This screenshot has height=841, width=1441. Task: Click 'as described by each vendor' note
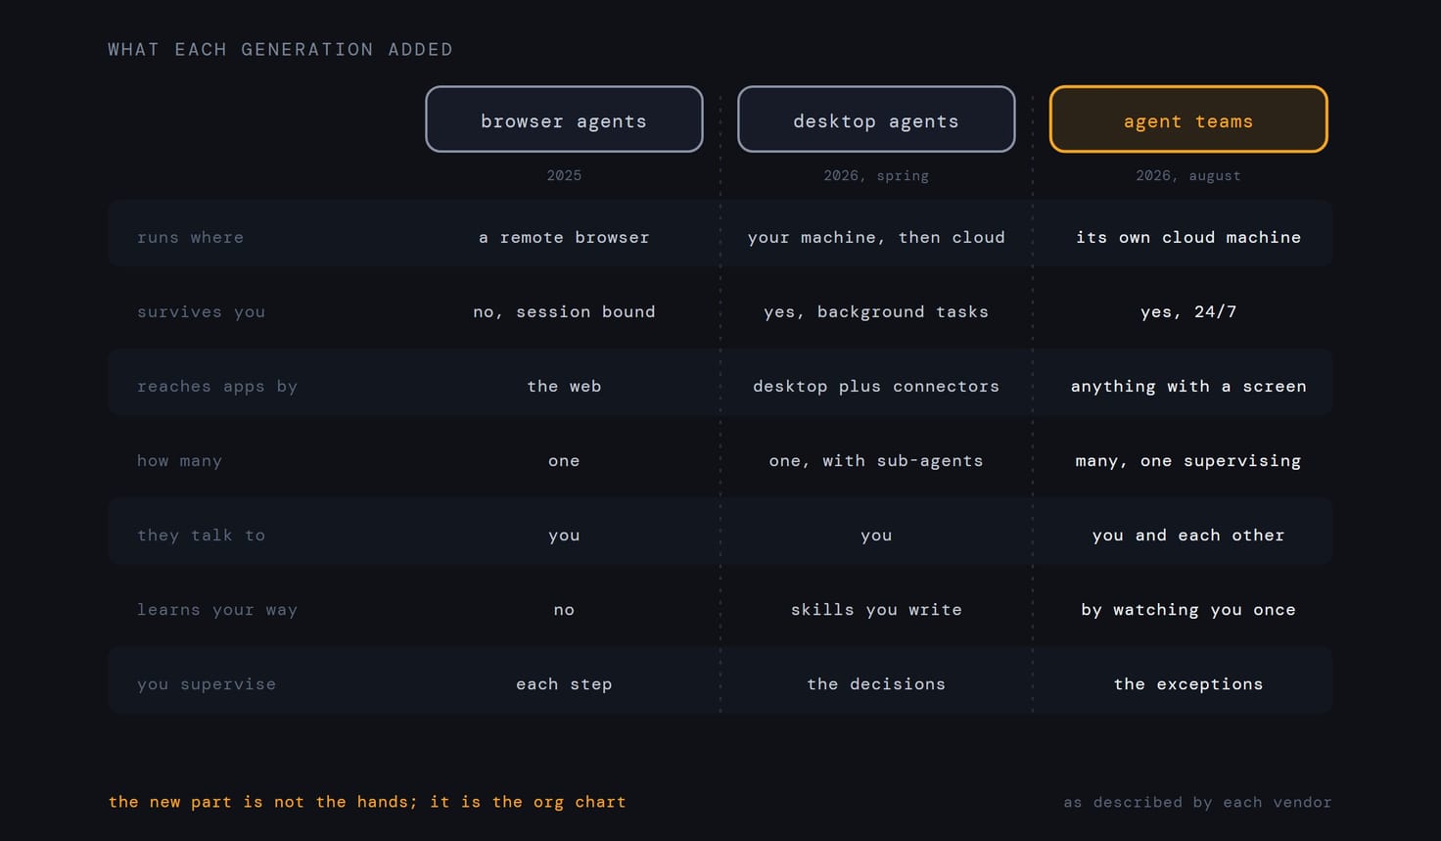pos(1197,802)
